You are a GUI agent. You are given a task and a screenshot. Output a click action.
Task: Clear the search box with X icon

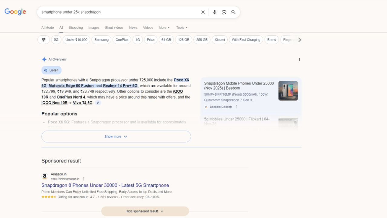pos(203,12)
